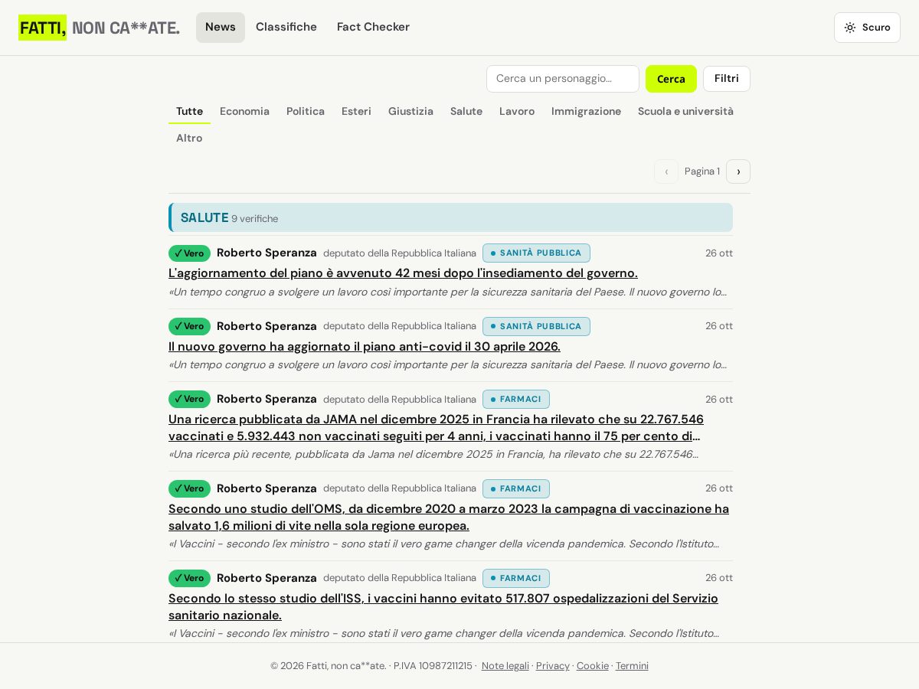Open the Cookie footer link

click(x=593, y=666)
